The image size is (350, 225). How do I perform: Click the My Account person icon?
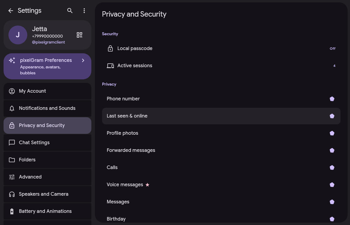[12, 91]
